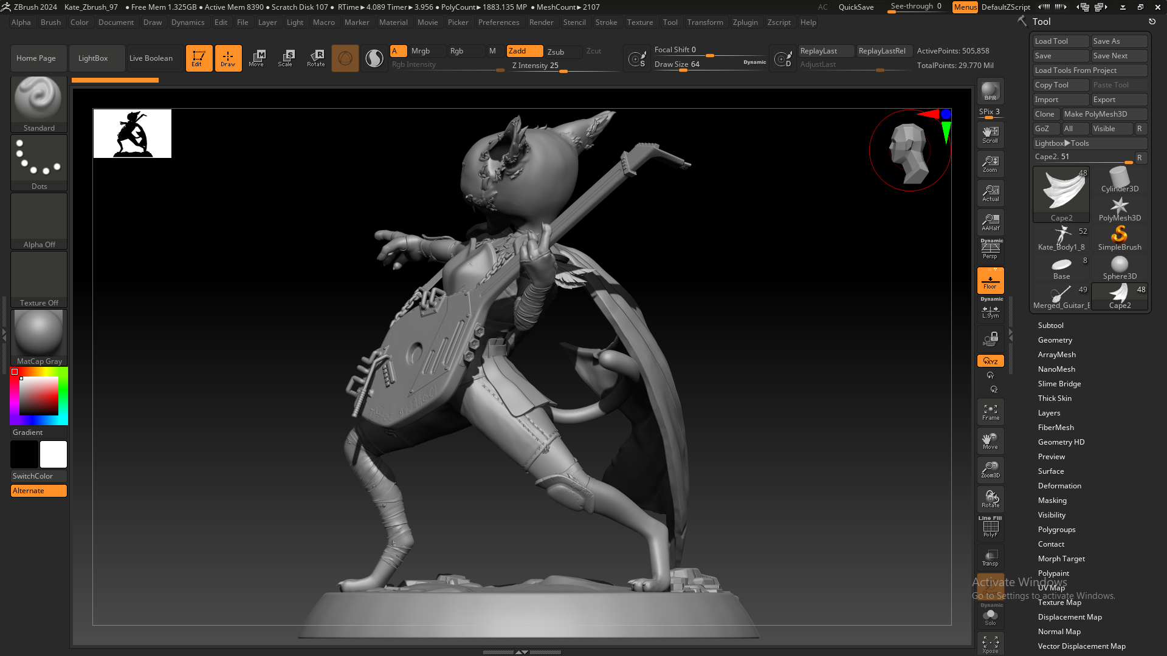This screenshot has height=656, width=1167.
Task: Click the viewport Move navigation icon
Action: [x=990, y=441]
